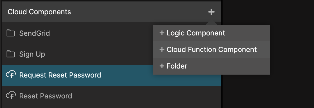The width and height of the screenshot is (314, 108).
Task: Click the popup menu's pointer arrow under the plus
Action: (211, 23)
